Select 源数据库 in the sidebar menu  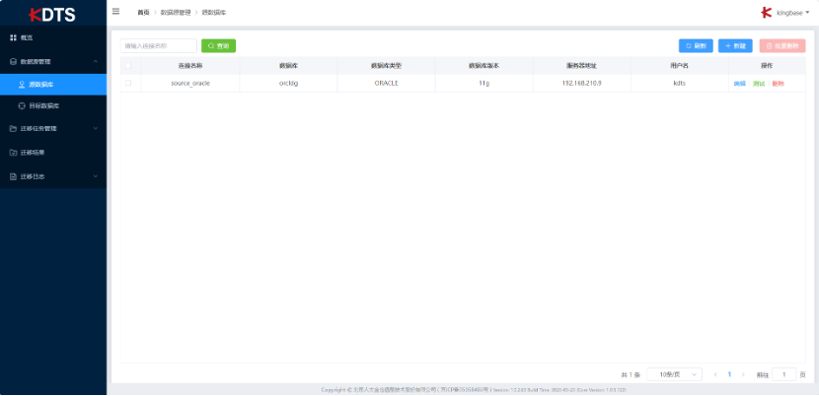pos(53,84)
